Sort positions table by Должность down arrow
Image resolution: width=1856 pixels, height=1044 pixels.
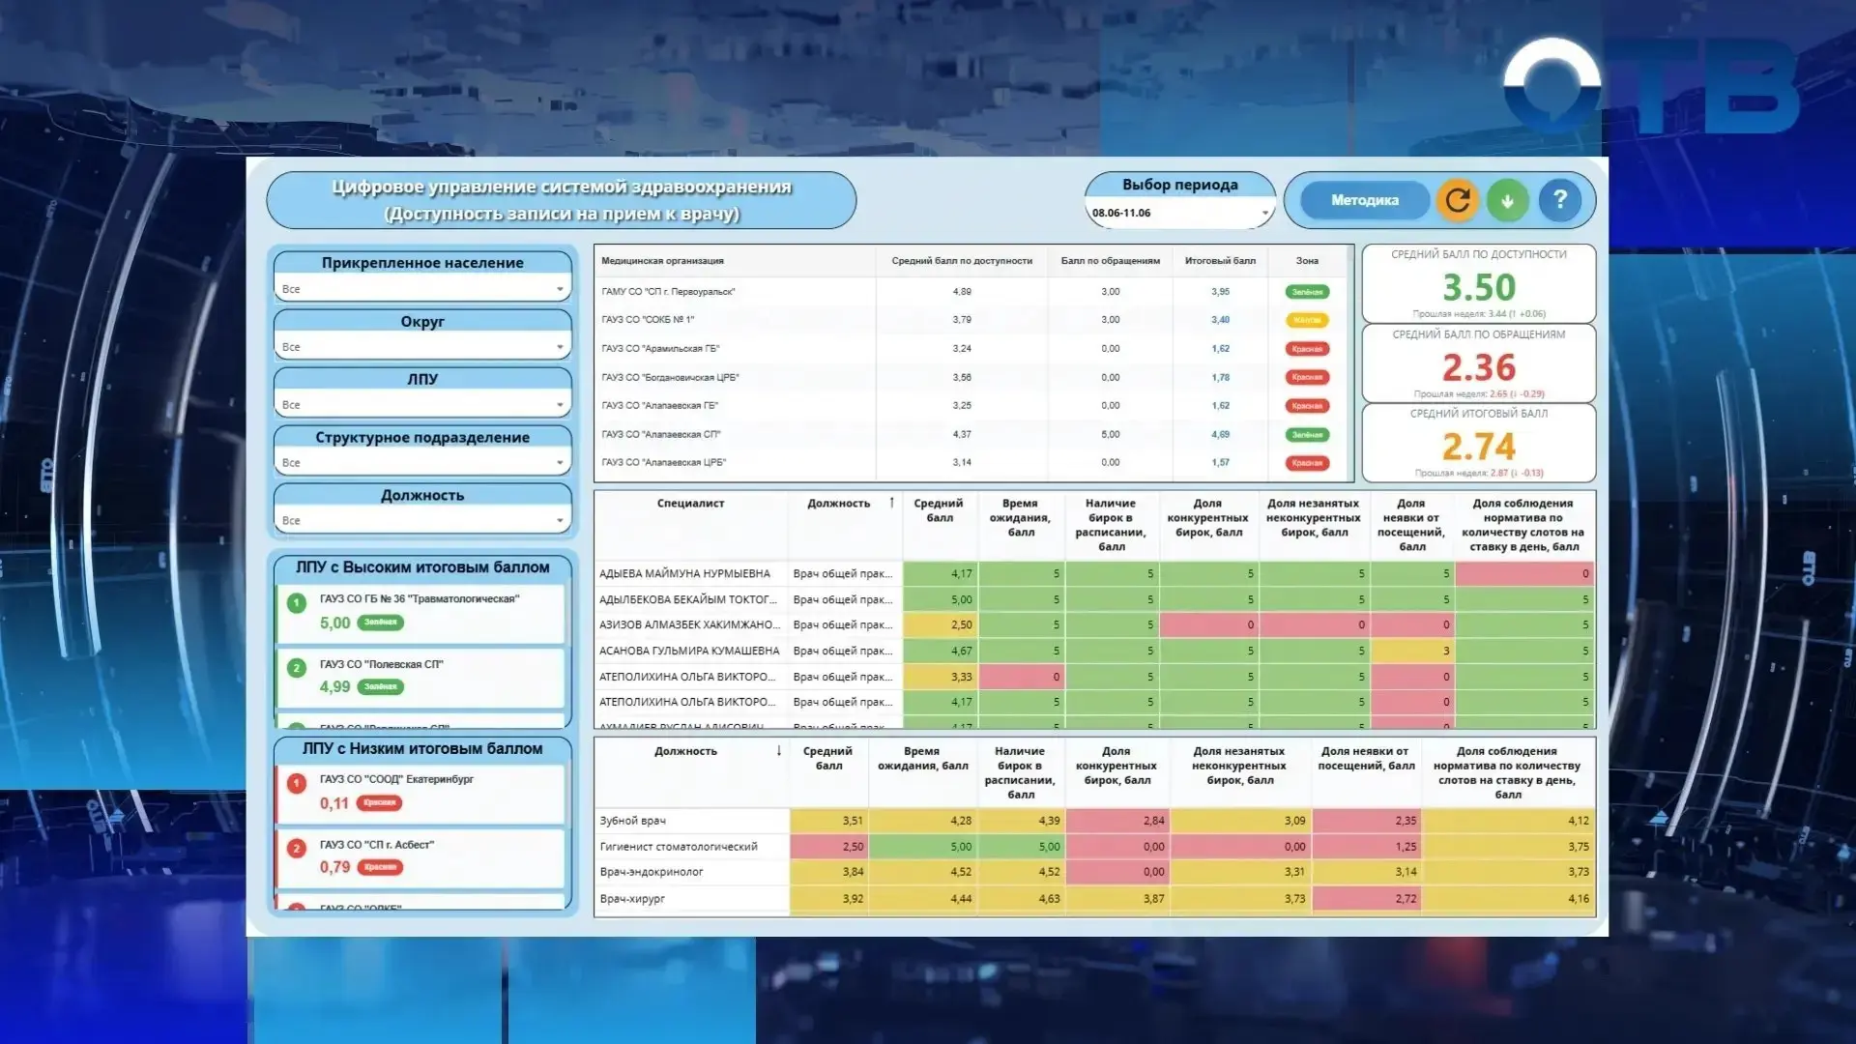779,751
